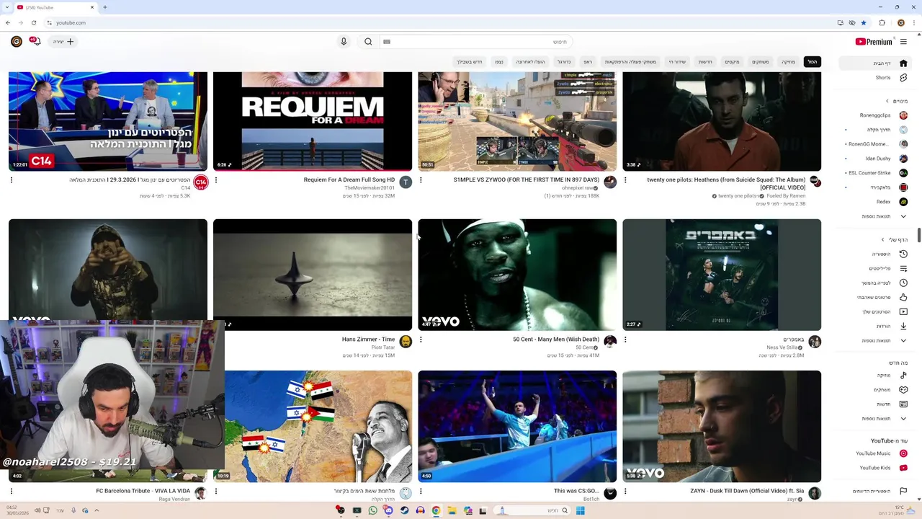Image resolution: width=922 pixels, height=519 pixels.
Task: Open twenty one pilots Heathens thumbnail
Action: [x=722, y=121]
